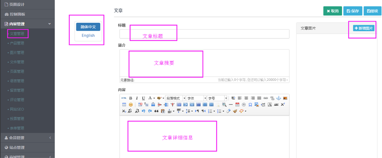Apply superscript formatting
Viewport: 382px width, 158px height.
(283, 105)
